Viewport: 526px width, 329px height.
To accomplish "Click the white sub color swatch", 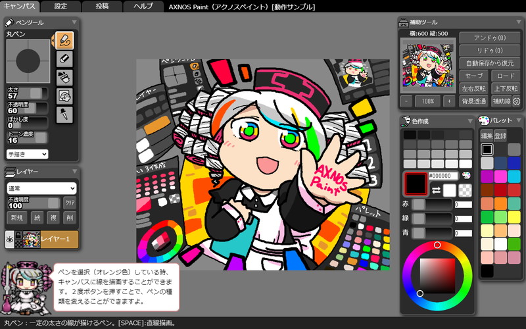I will 450,190.
